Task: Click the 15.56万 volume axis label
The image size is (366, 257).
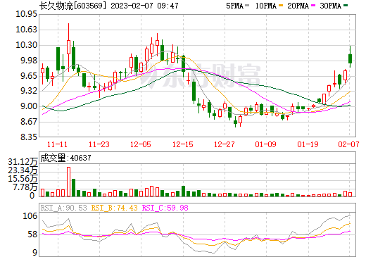Action: [23, 179]
